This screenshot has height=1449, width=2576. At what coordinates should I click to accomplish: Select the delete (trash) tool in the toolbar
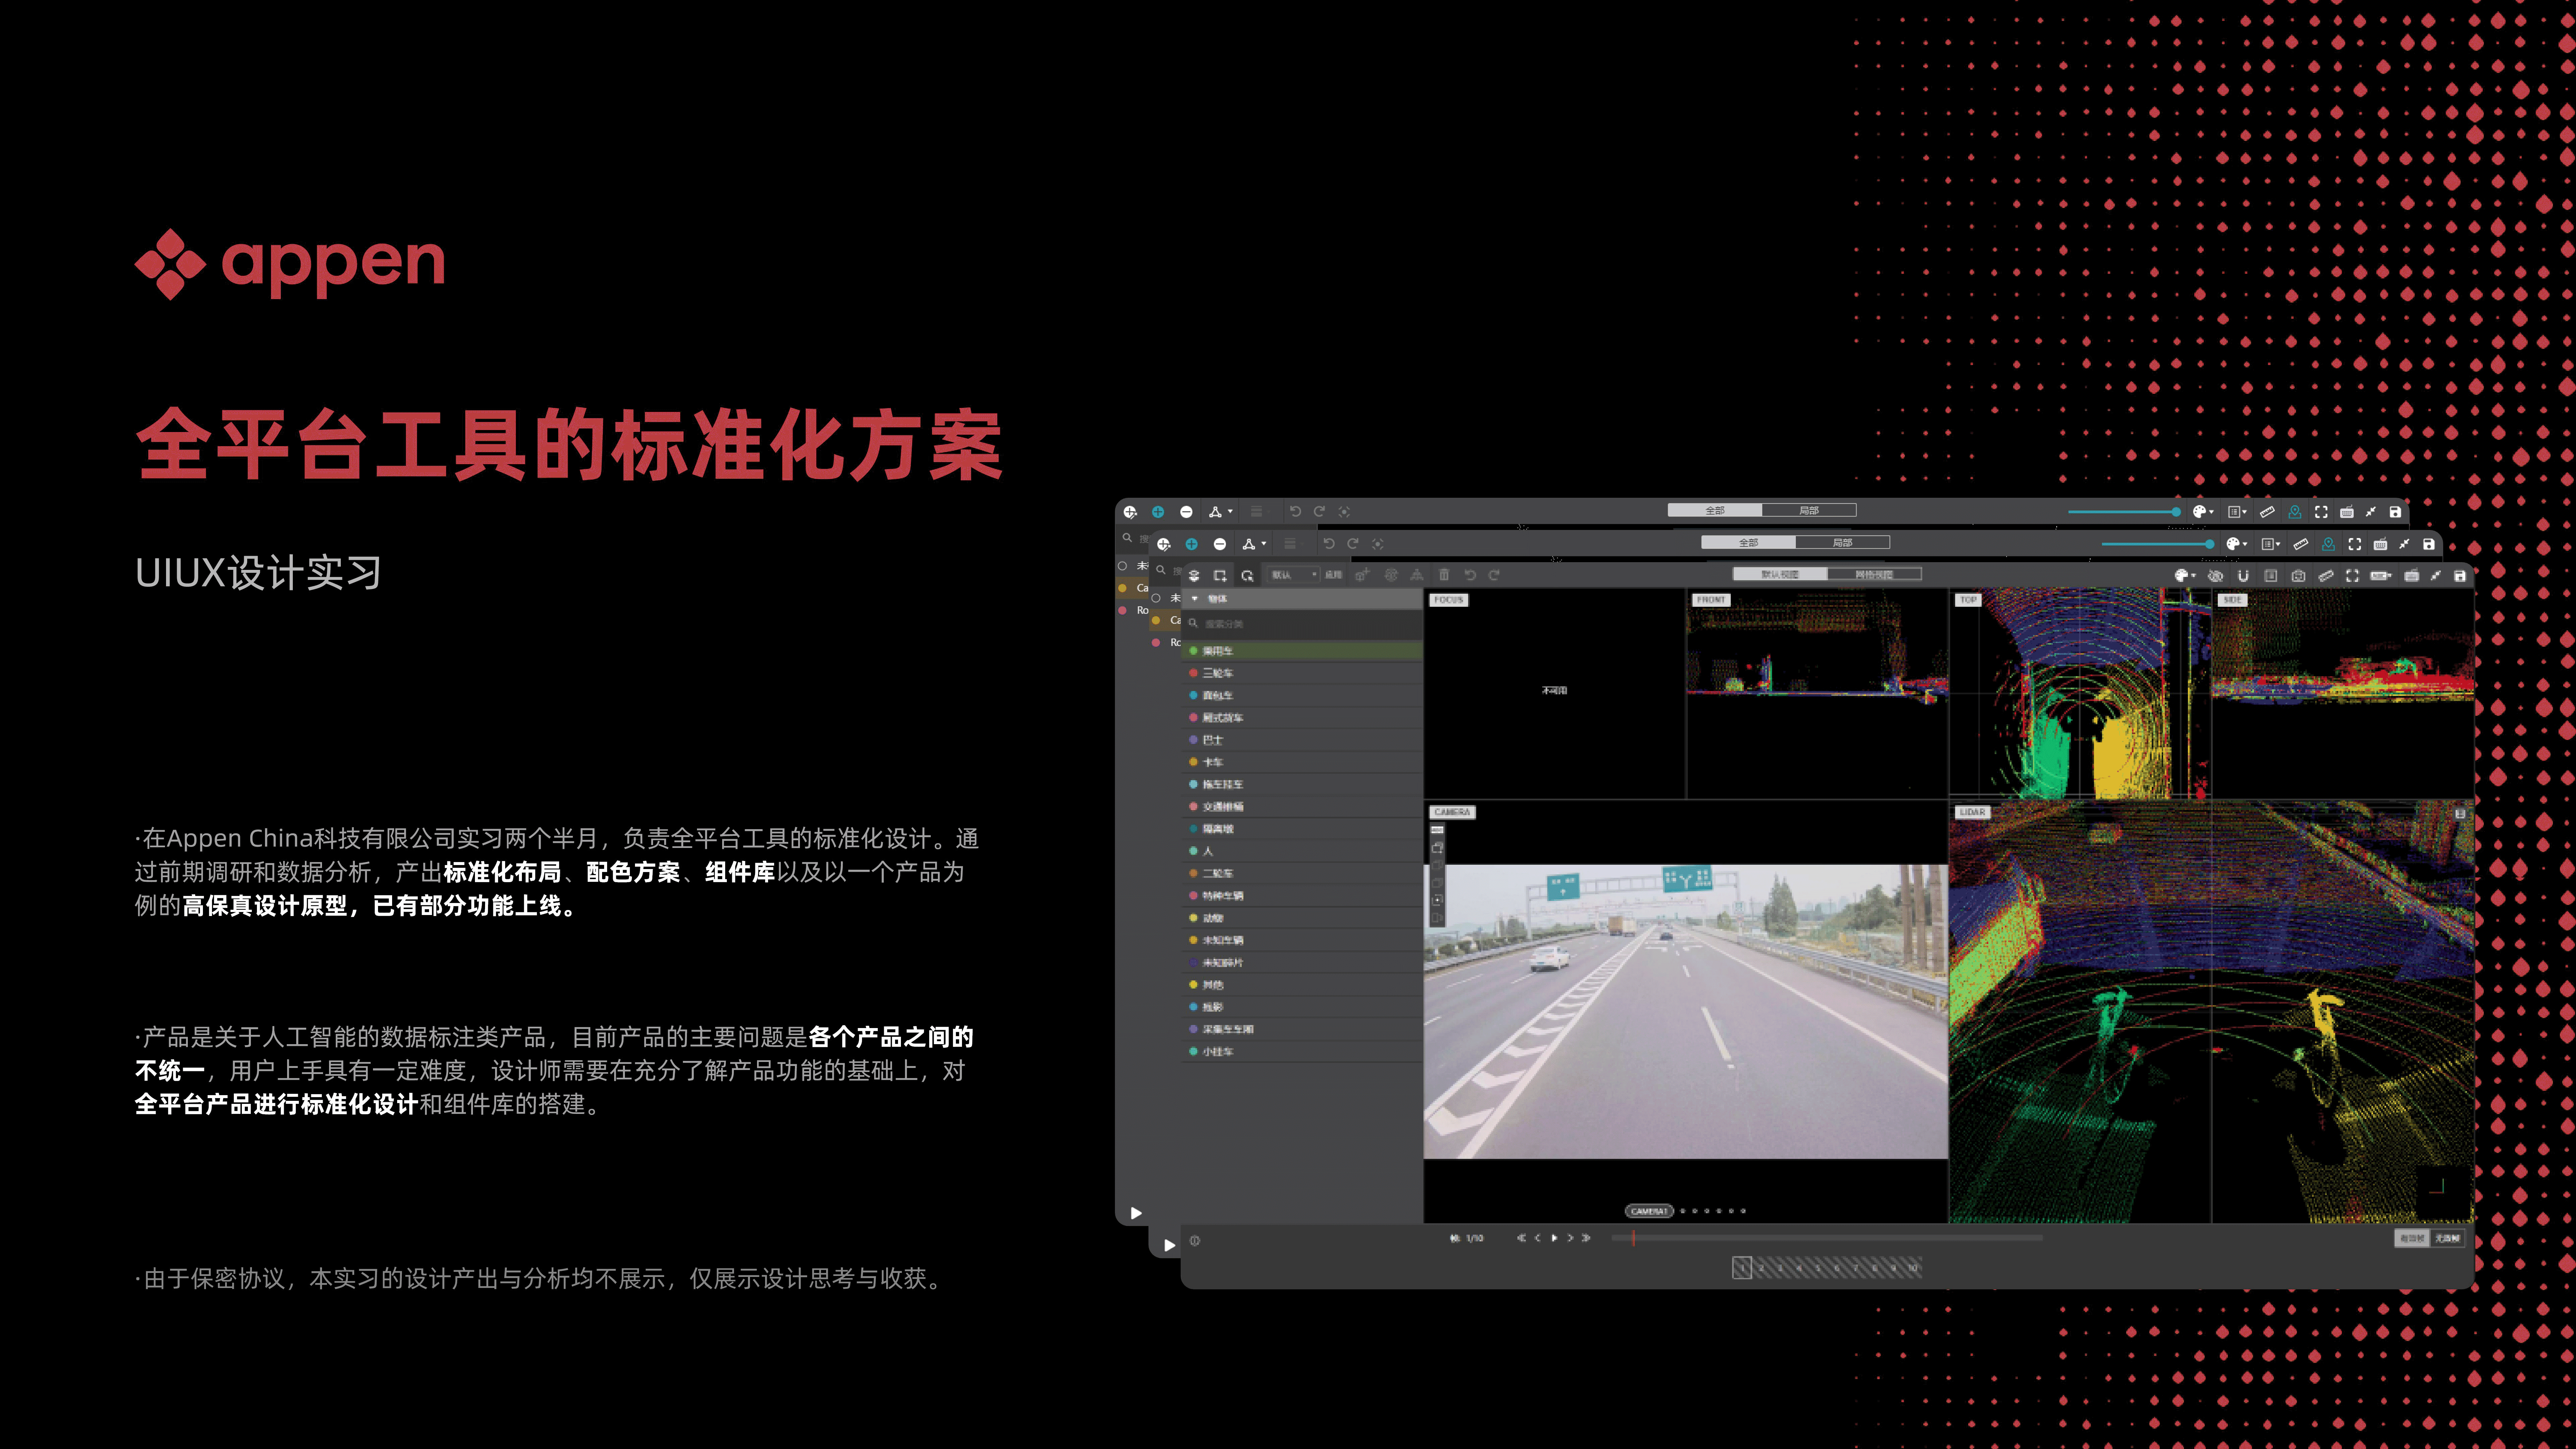coord(1444,575)
